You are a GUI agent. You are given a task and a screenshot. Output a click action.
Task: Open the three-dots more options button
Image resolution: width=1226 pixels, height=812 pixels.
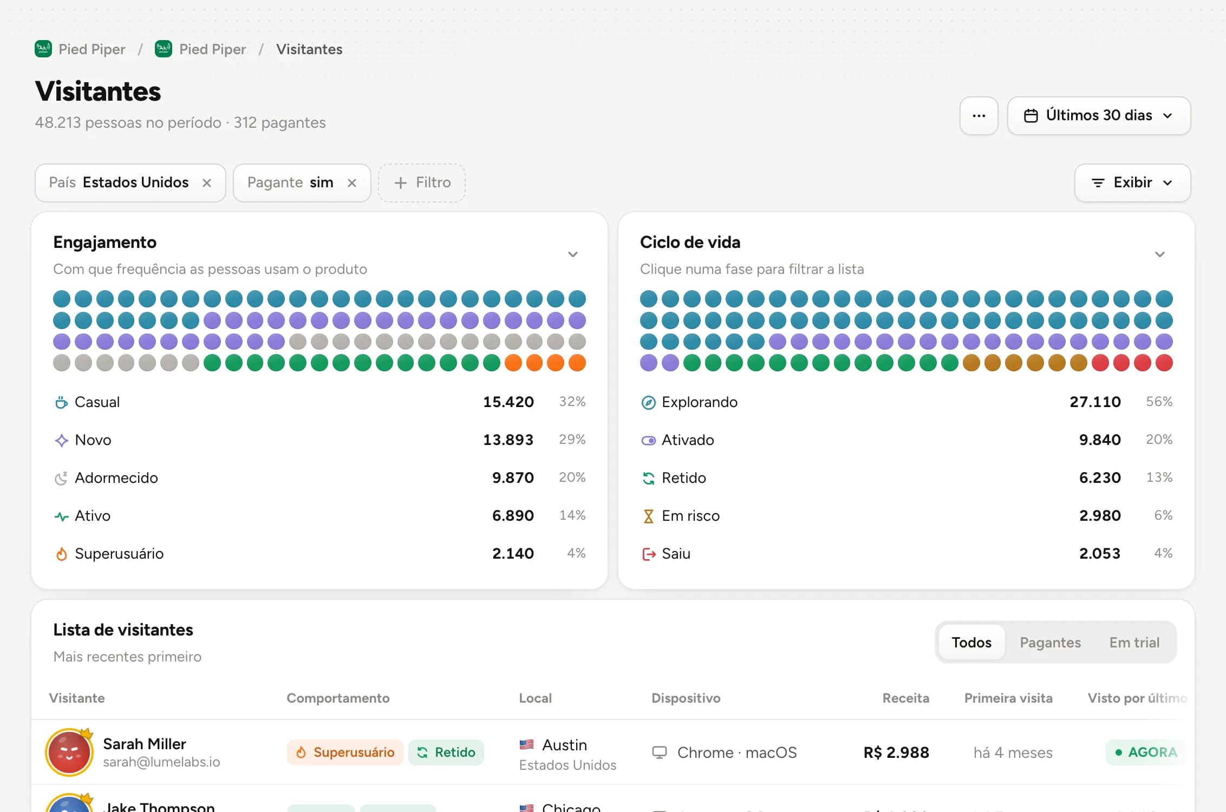(979, 116)
